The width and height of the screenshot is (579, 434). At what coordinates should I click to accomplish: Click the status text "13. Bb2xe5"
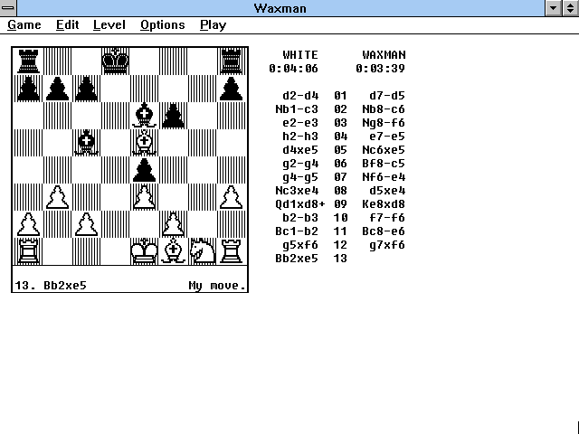point(51,286)
